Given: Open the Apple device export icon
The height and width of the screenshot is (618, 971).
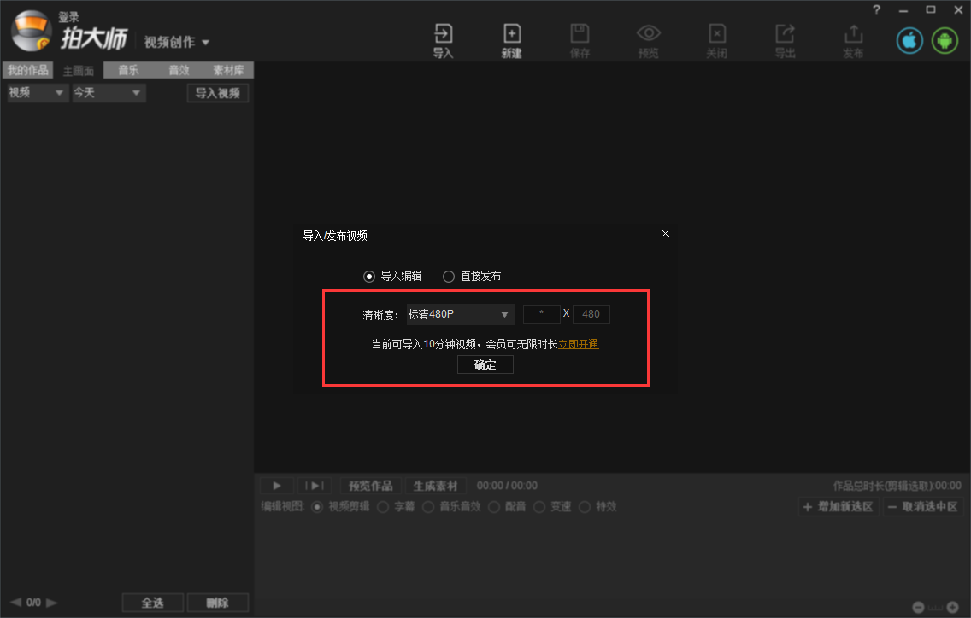Looking at the screenshot, I should (909, 40).
